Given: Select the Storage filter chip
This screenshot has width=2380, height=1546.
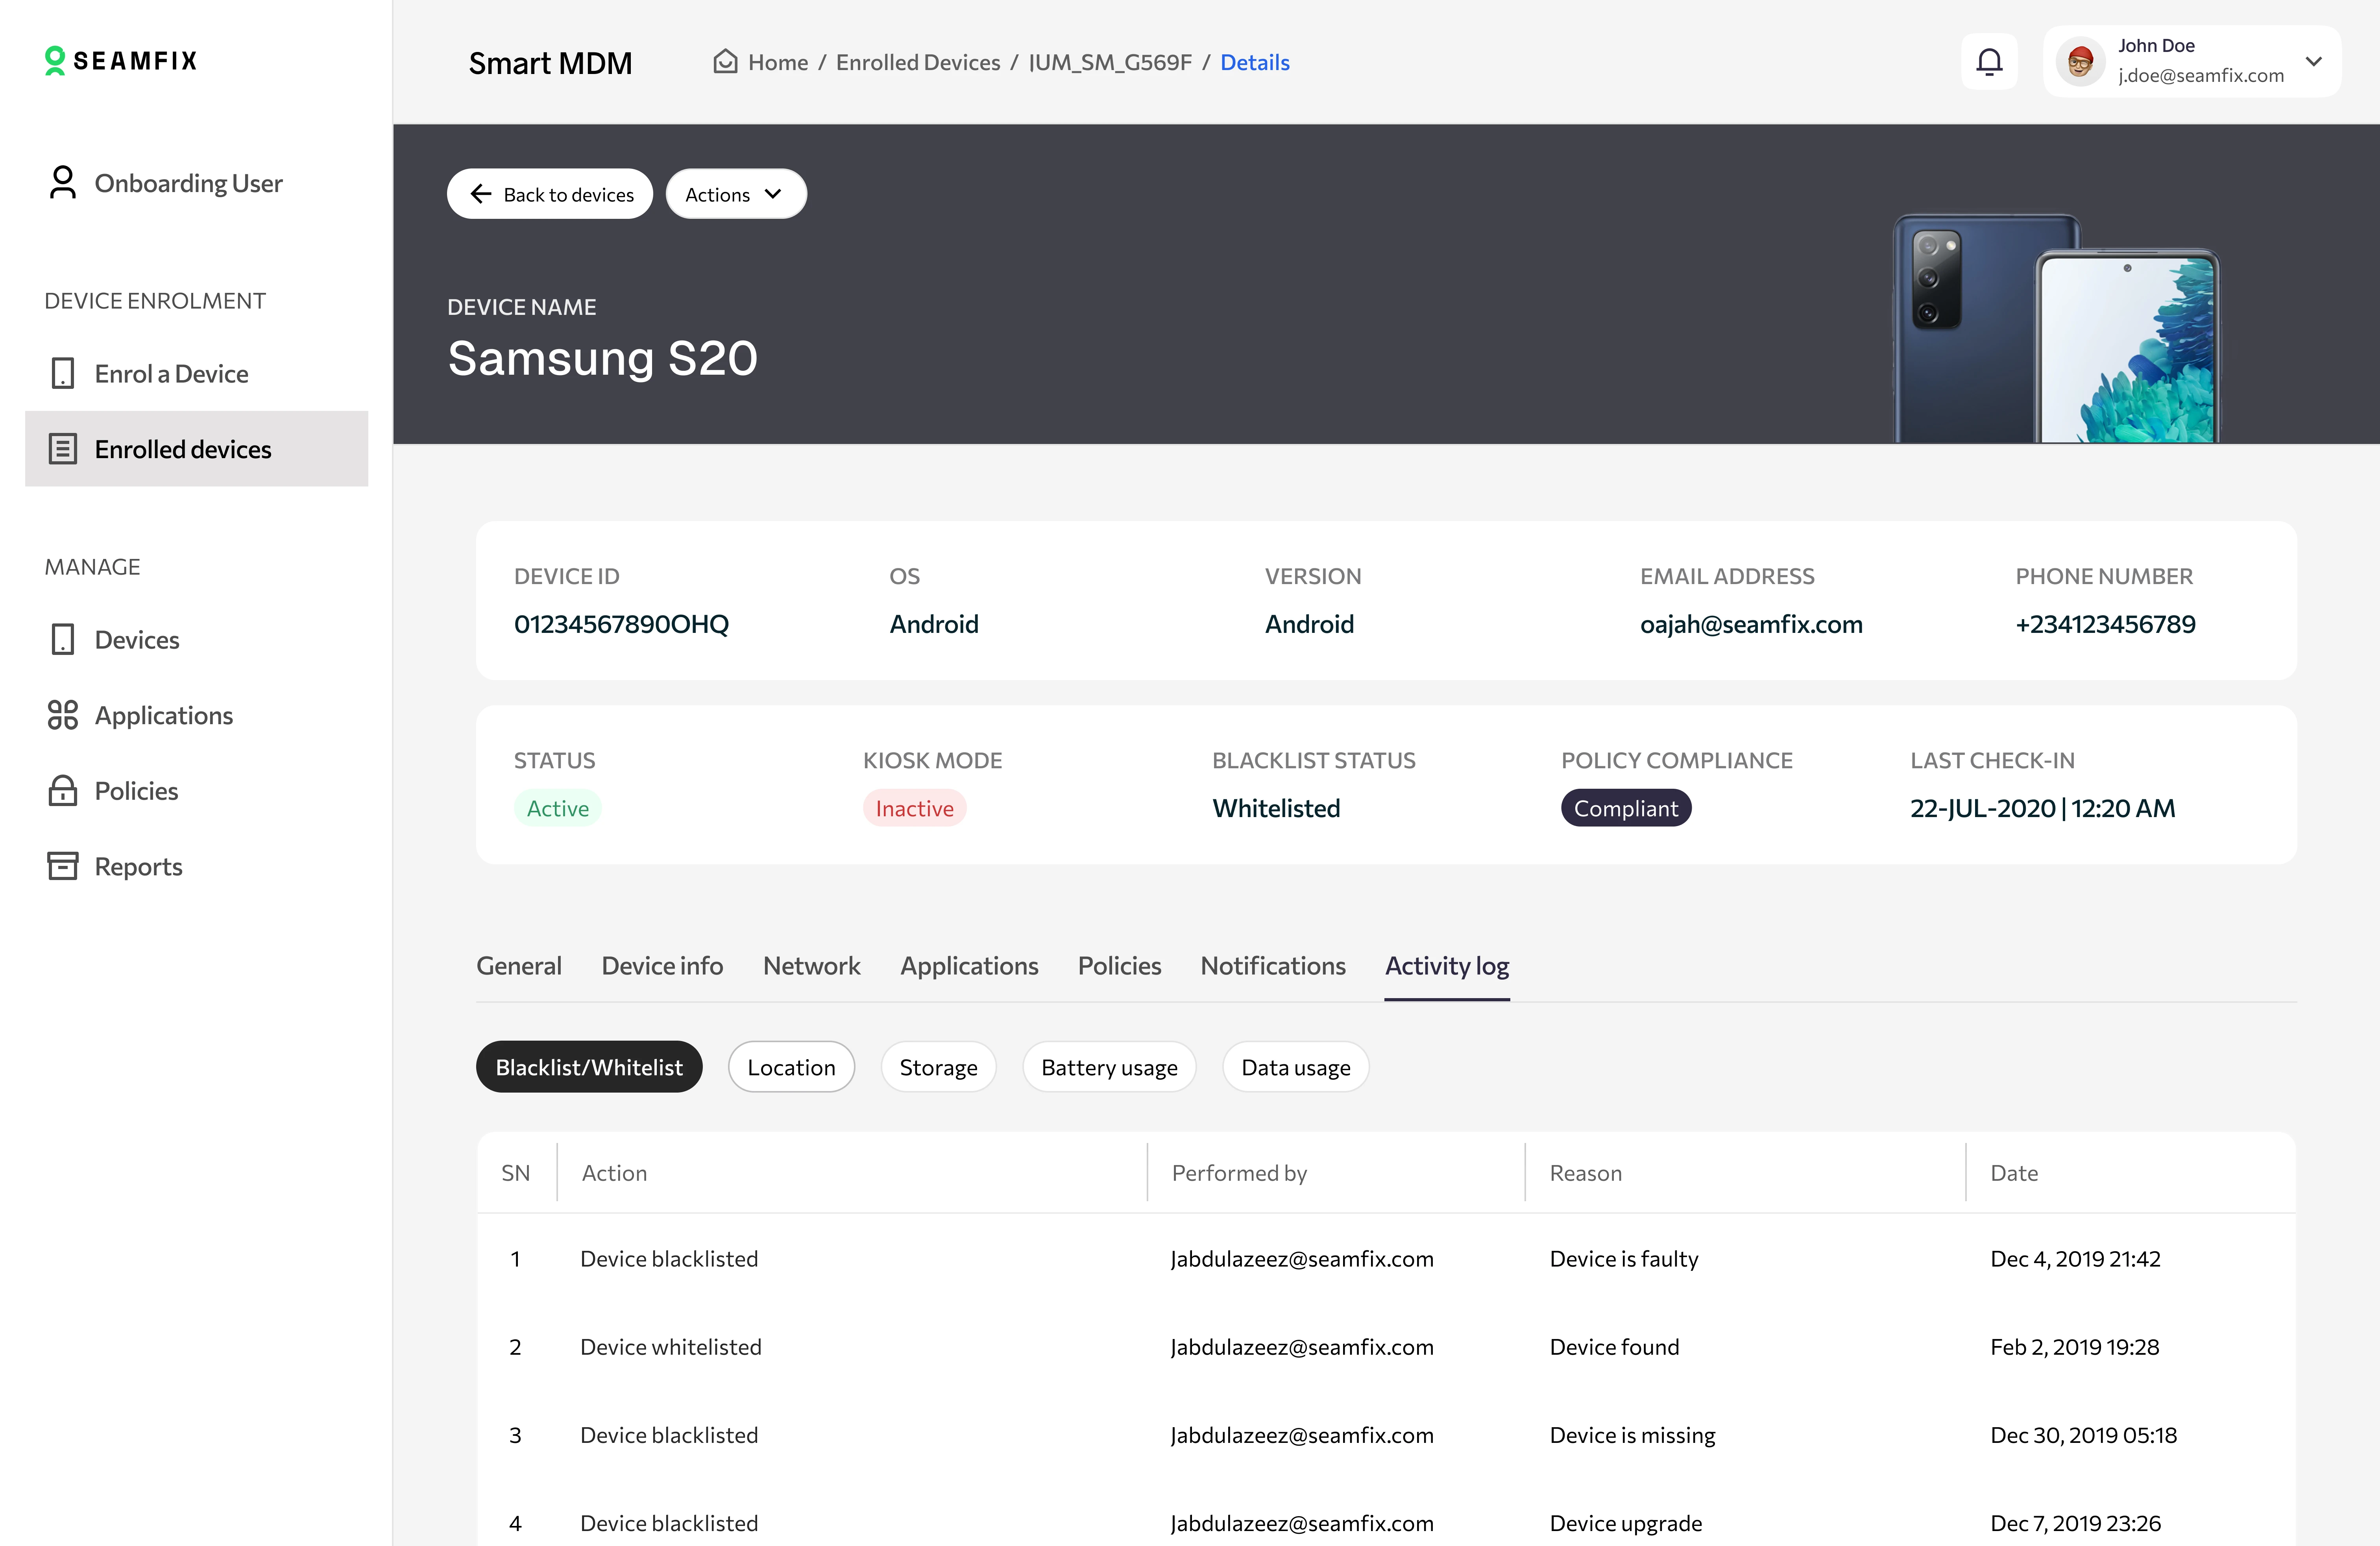Looking at the screenshot, I should coord(938,1067).
